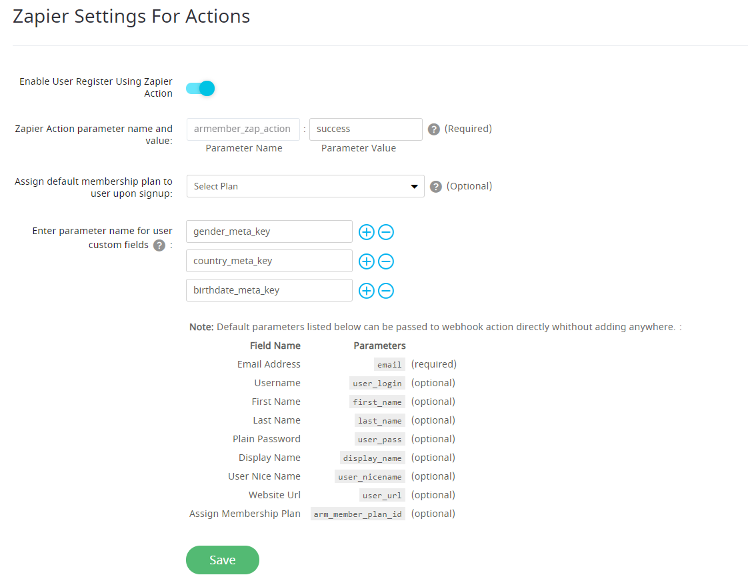The height and width of the screenshot is (583, 748).
Task: Click the Plain Password field name
Action: coord(267,439)
